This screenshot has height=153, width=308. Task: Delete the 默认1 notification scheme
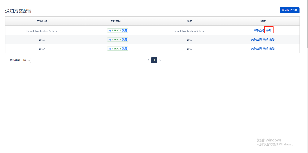point(272,49)
